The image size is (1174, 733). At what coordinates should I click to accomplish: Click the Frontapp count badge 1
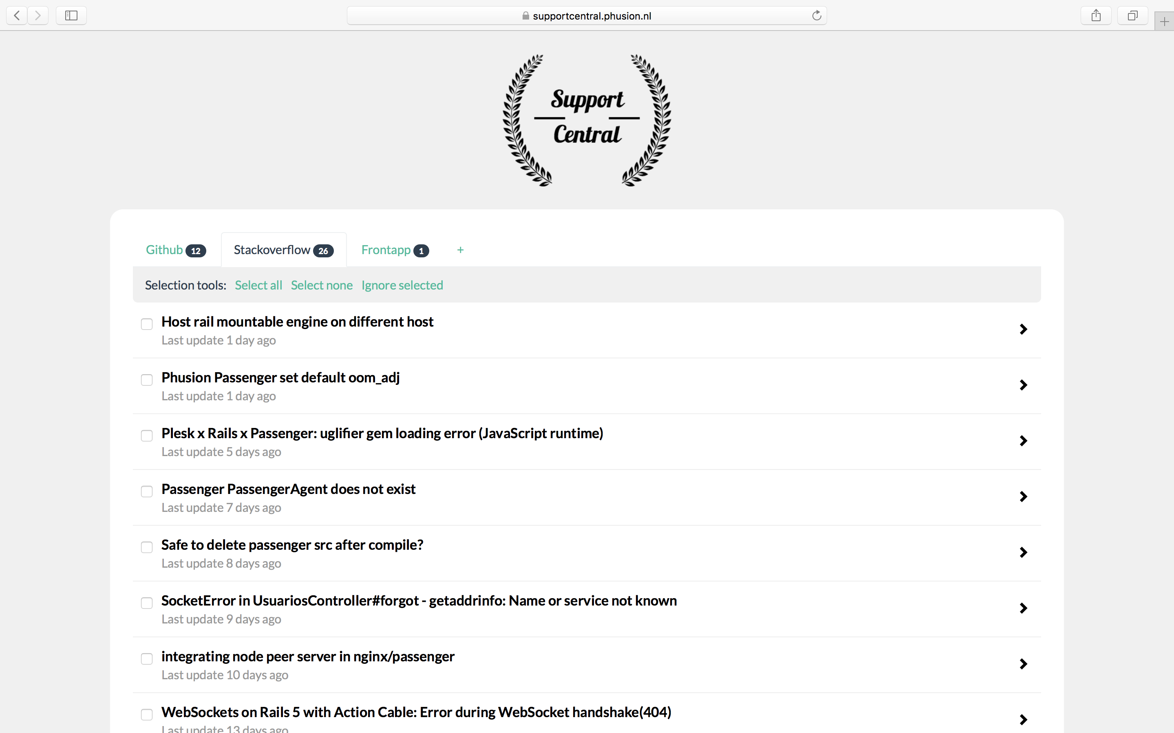[x=421, y=250]
